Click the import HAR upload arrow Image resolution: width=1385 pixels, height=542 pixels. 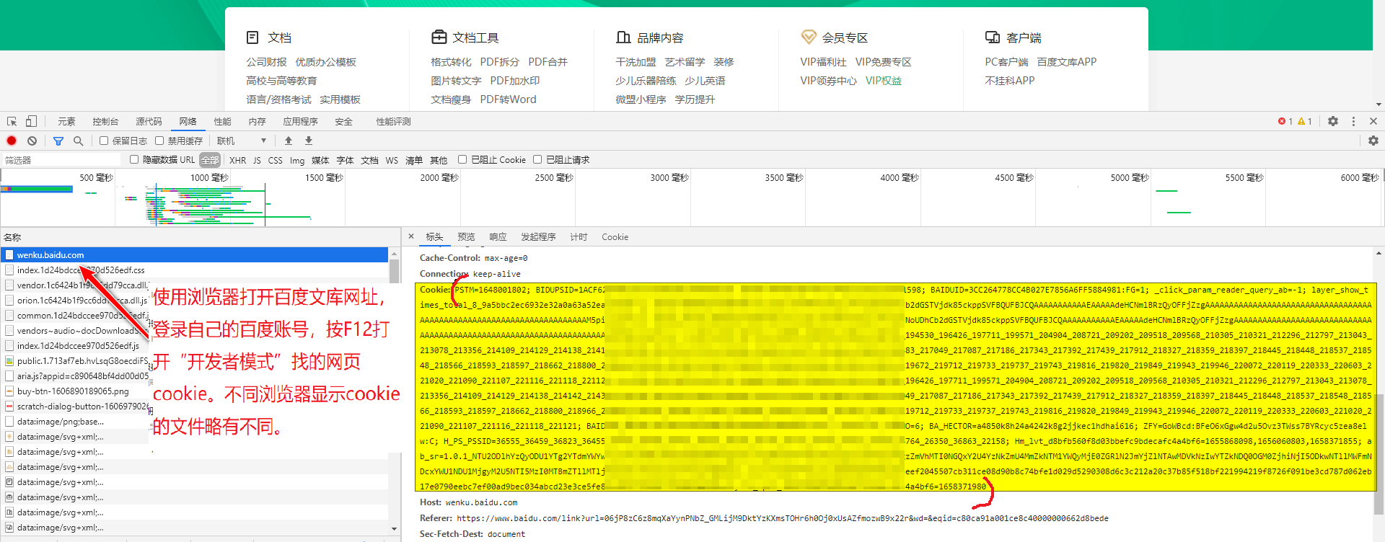click(289, 141)
